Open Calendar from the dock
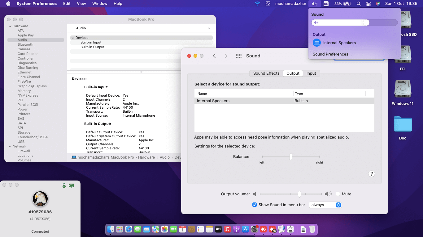This screenshot has height=237, width=423. point(182,229)
